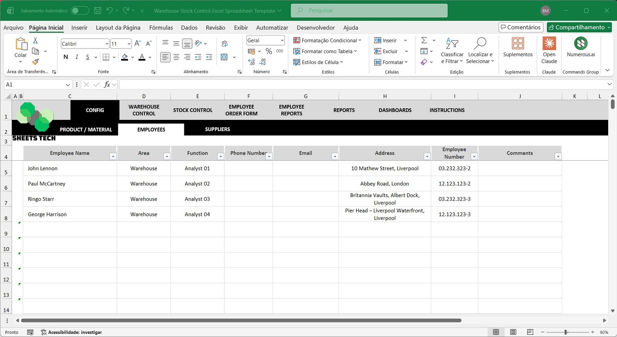Viewport: 617px width, 337px height.
Task: Open Classificar e Filtrar menu
Action: coord(452,51)
